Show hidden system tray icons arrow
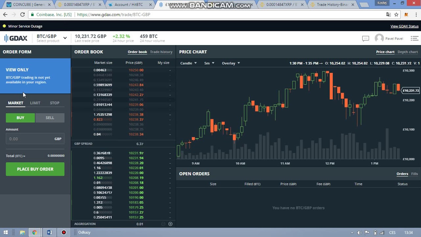Viewport: 421px width, 237px height. [x=352, y=233]
